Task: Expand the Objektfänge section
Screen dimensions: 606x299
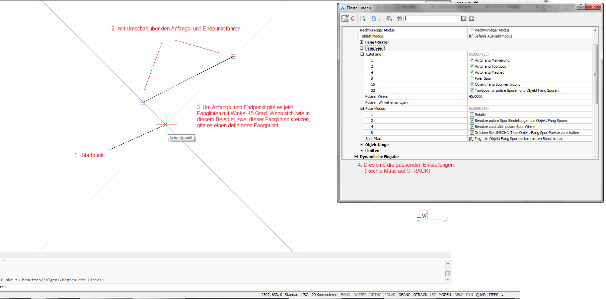Action: (x=361, y=145)
